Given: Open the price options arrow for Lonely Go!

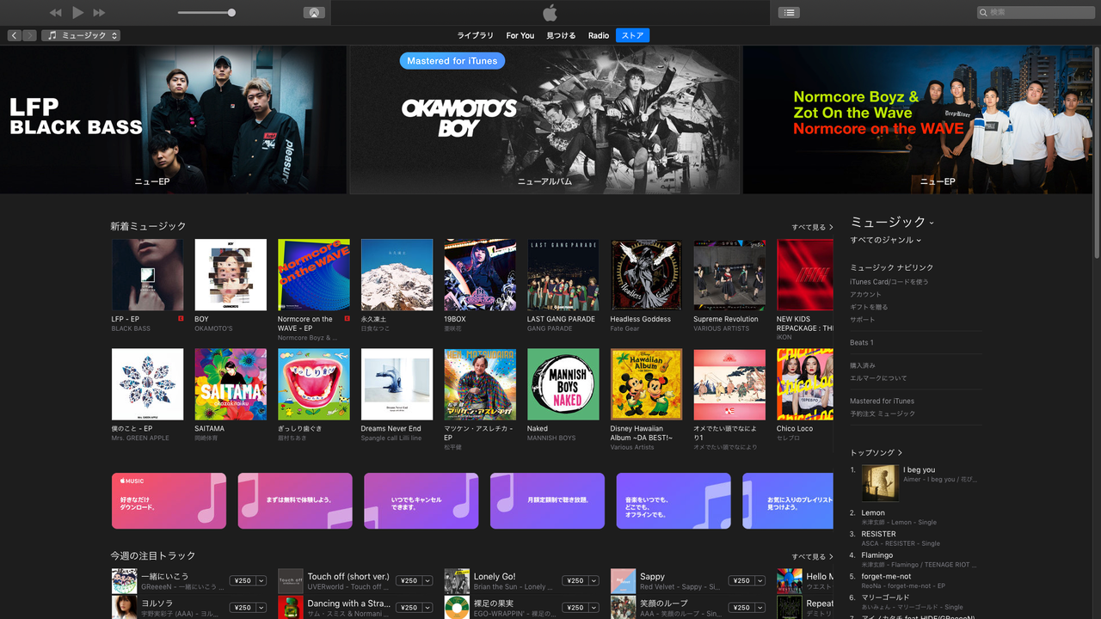Looking at the screenshot, I should coord(594,581).
